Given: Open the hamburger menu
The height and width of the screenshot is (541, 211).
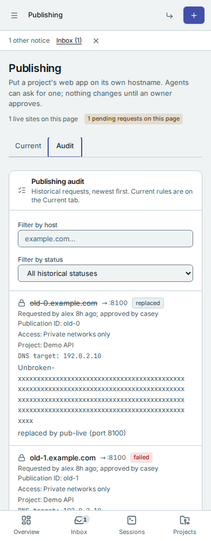Looking at the screenshot, I should 14,16.
